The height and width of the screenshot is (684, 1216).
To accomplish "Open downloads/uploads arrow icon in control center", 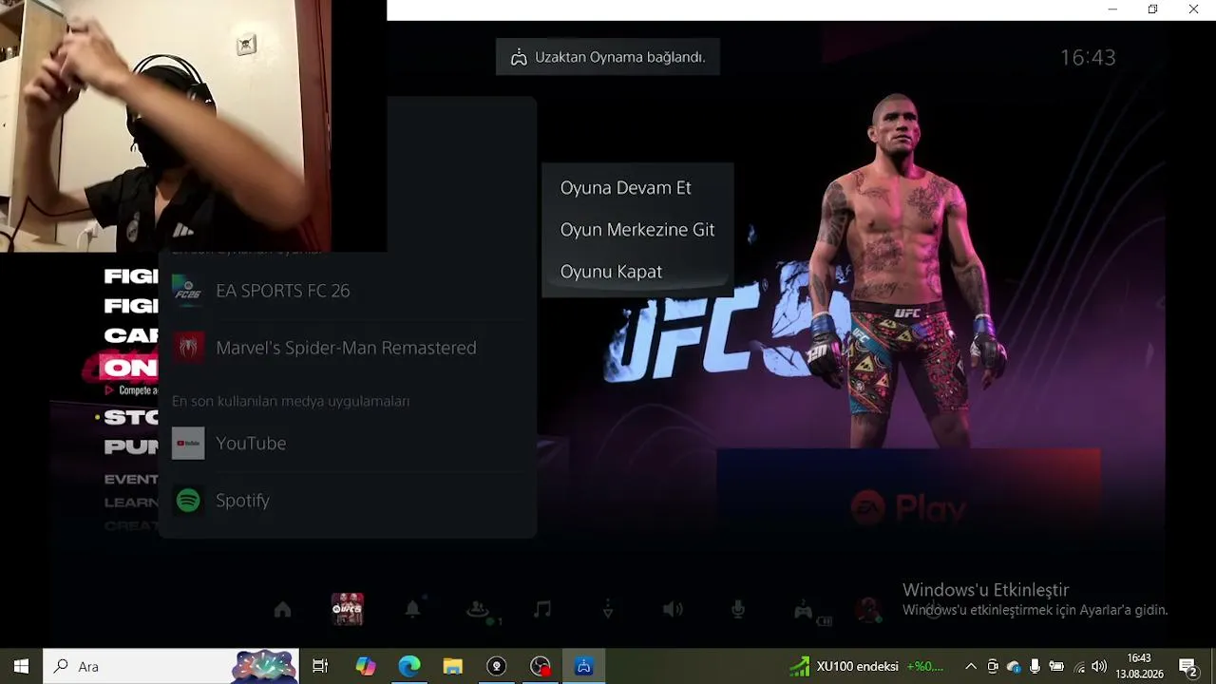I will (608, 610).
